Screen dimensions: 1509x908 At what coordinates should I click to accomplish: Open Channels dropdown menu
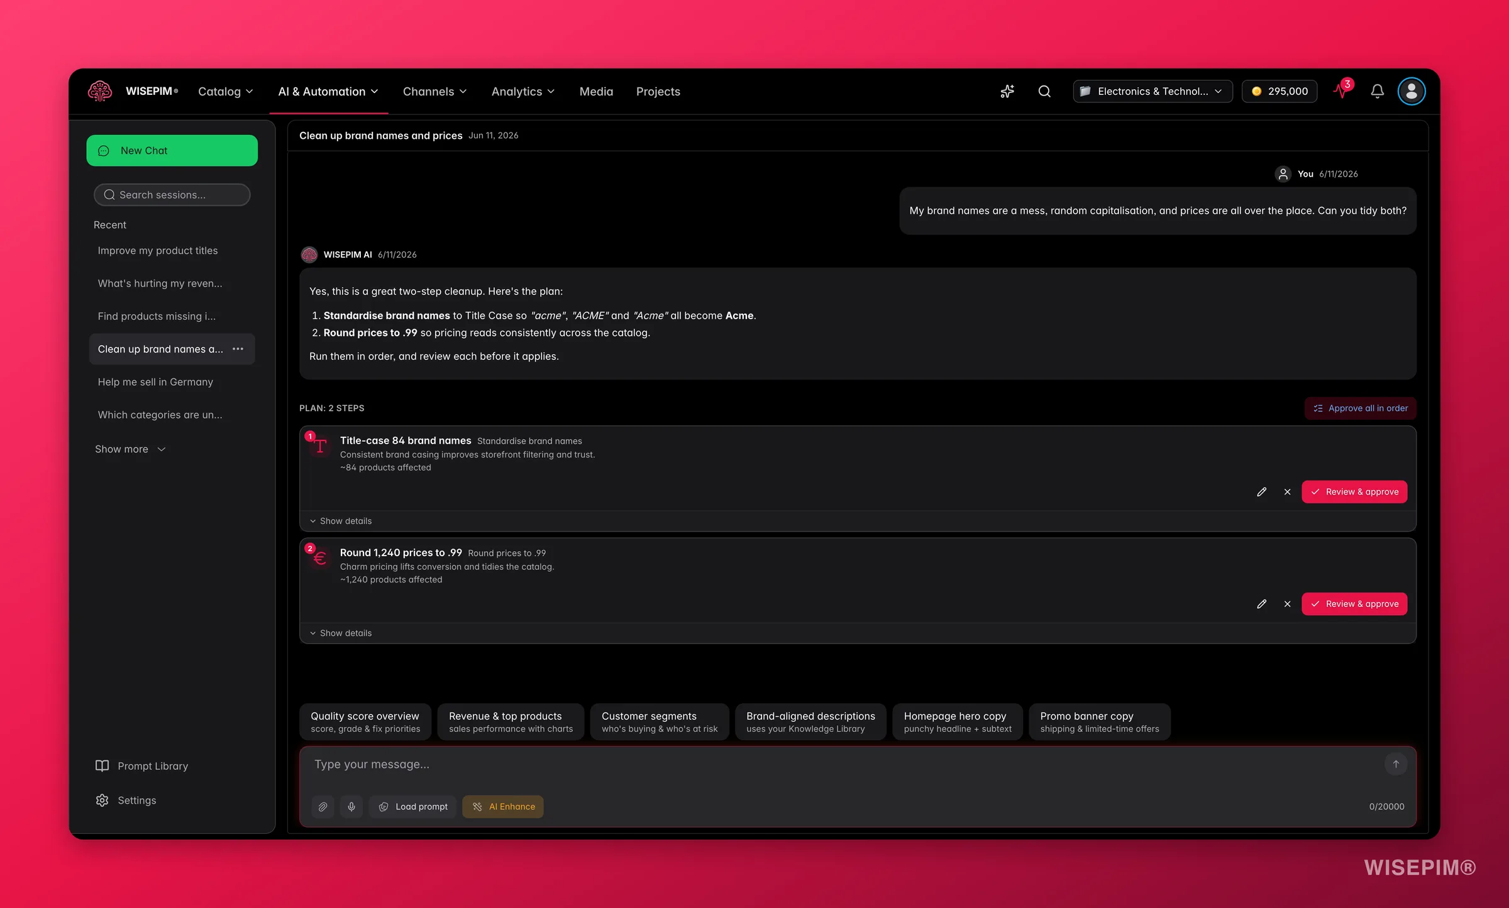(434, 92)
